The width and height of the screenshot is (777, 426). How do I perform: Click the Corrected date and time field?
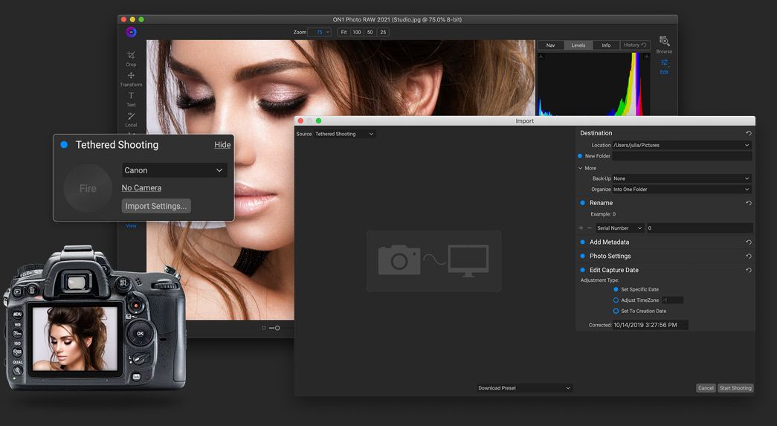(650, 325)
